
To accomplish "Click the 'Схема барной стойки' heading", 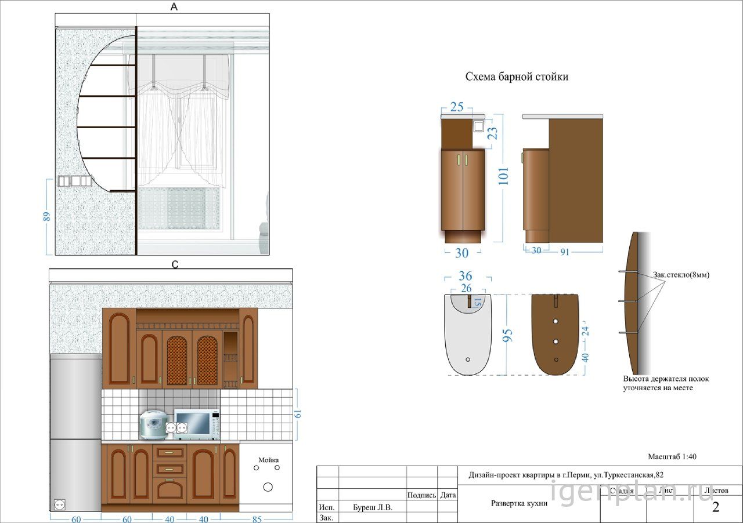I will (x=517, y=77).
